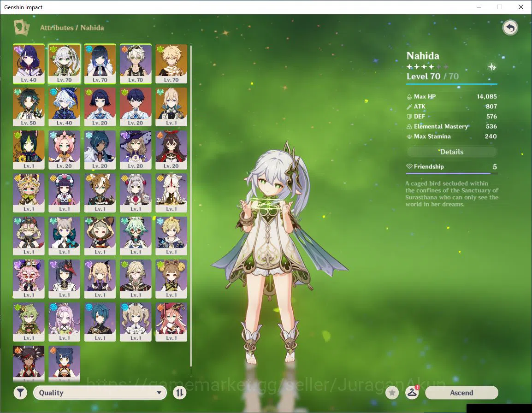532x413 pixels.
Task: Select Yaoyao portrait with bell hairpieces
Action: tap(171, 279)
